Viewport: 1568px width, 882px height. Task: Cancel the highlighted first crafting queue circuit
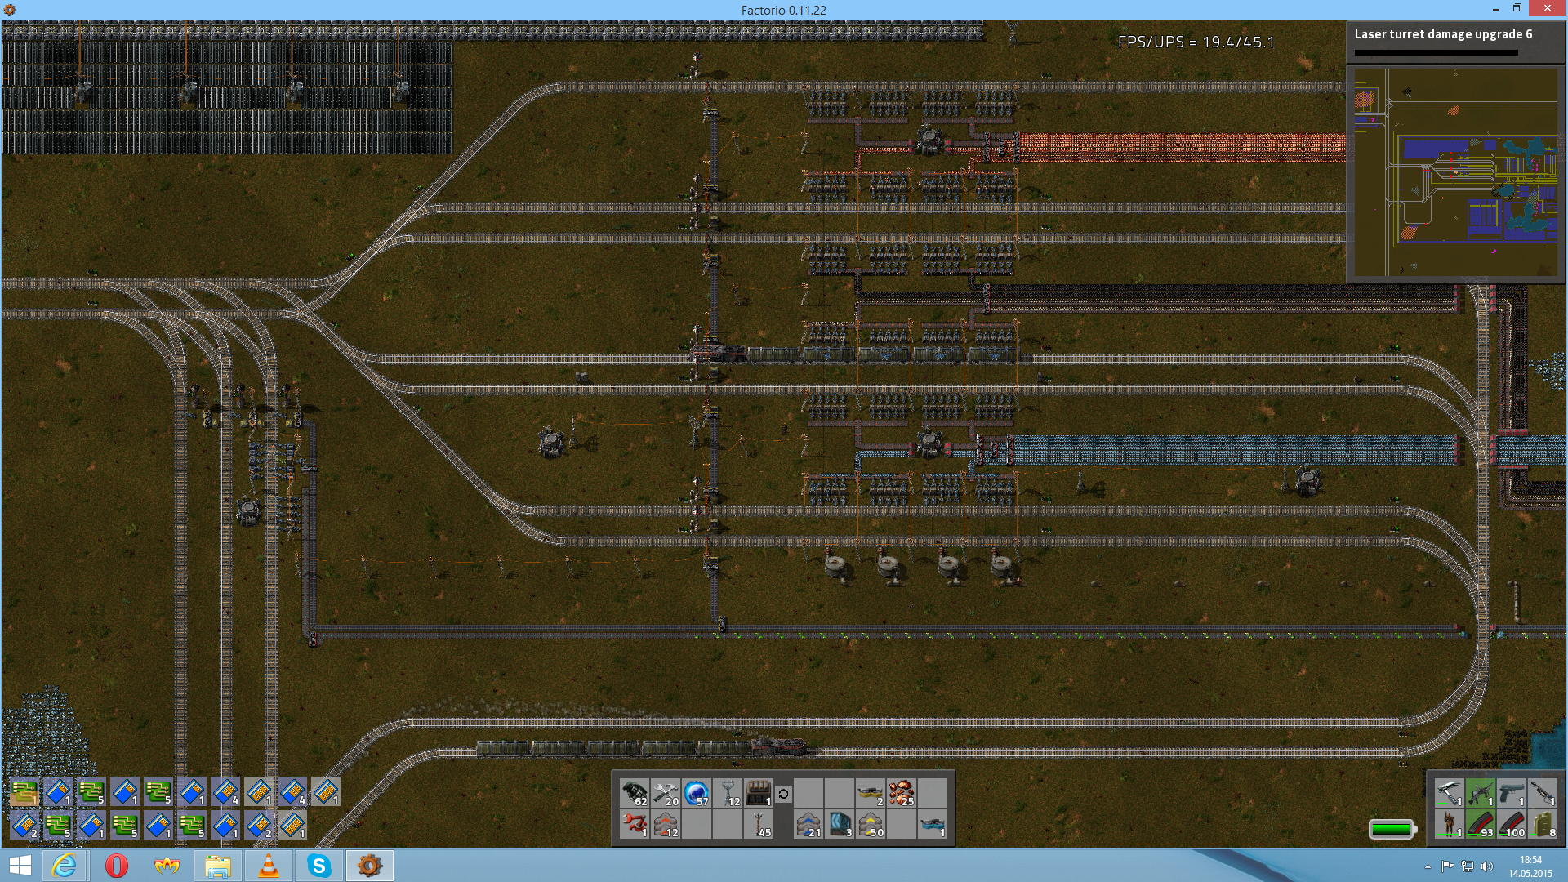(x=24, y=792)
